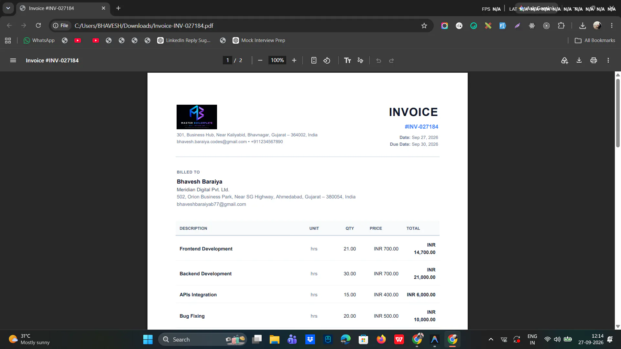Image resolution: width=621 pixels, height=349 pixels.
Task: Select the draw annotation tool
Action: point(360,60)
